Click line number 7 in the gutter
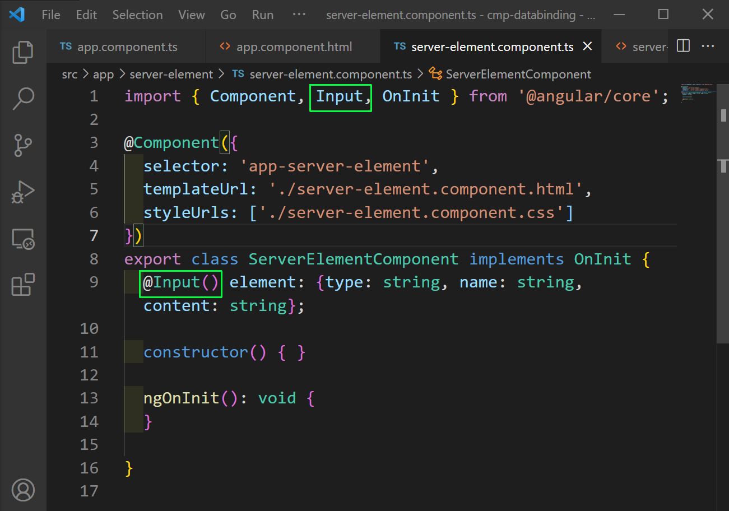The image size is (729, 511). [94, 235]
